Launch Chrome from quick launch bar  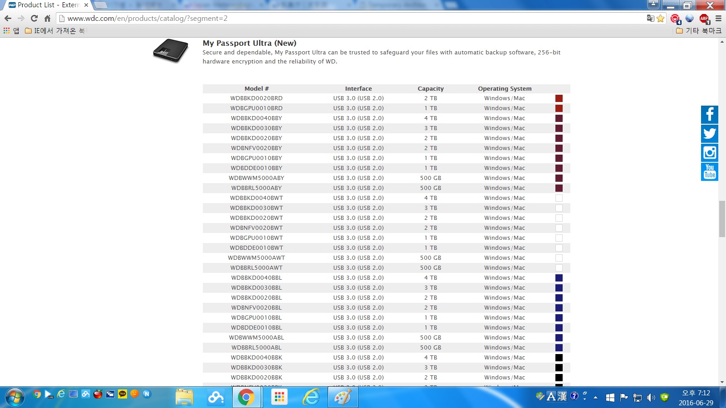[37, 394]
